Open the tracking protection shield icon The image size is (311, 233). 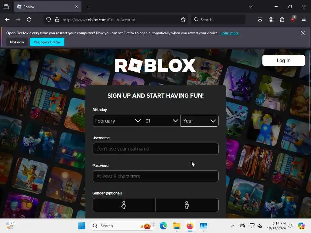pos(49,20)
